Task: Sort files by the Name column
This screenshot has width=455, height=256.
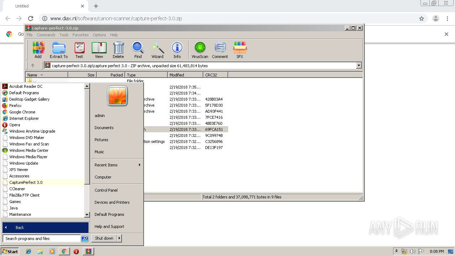Action: [x=47, y=75]
